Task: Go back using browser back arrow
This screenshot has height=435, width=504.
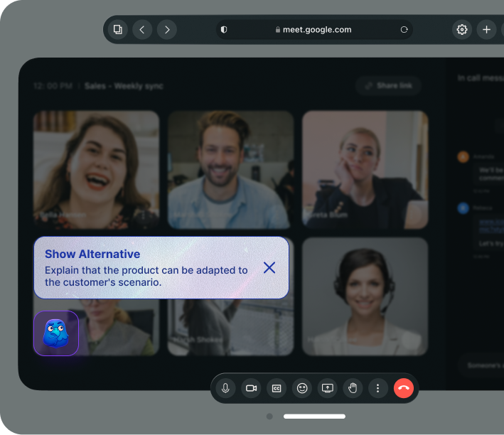Action: 142,30
